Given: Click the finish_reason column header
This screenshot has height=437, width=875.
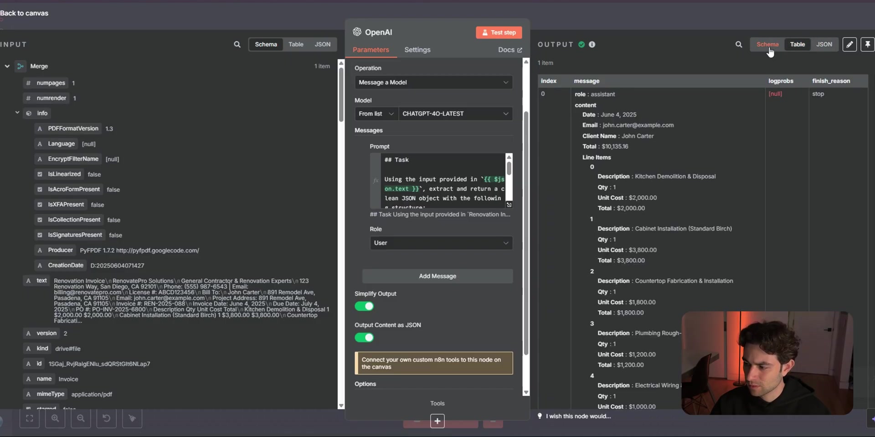Looking at the screenshot, I should pyautogui.click(x=831, y=81).
